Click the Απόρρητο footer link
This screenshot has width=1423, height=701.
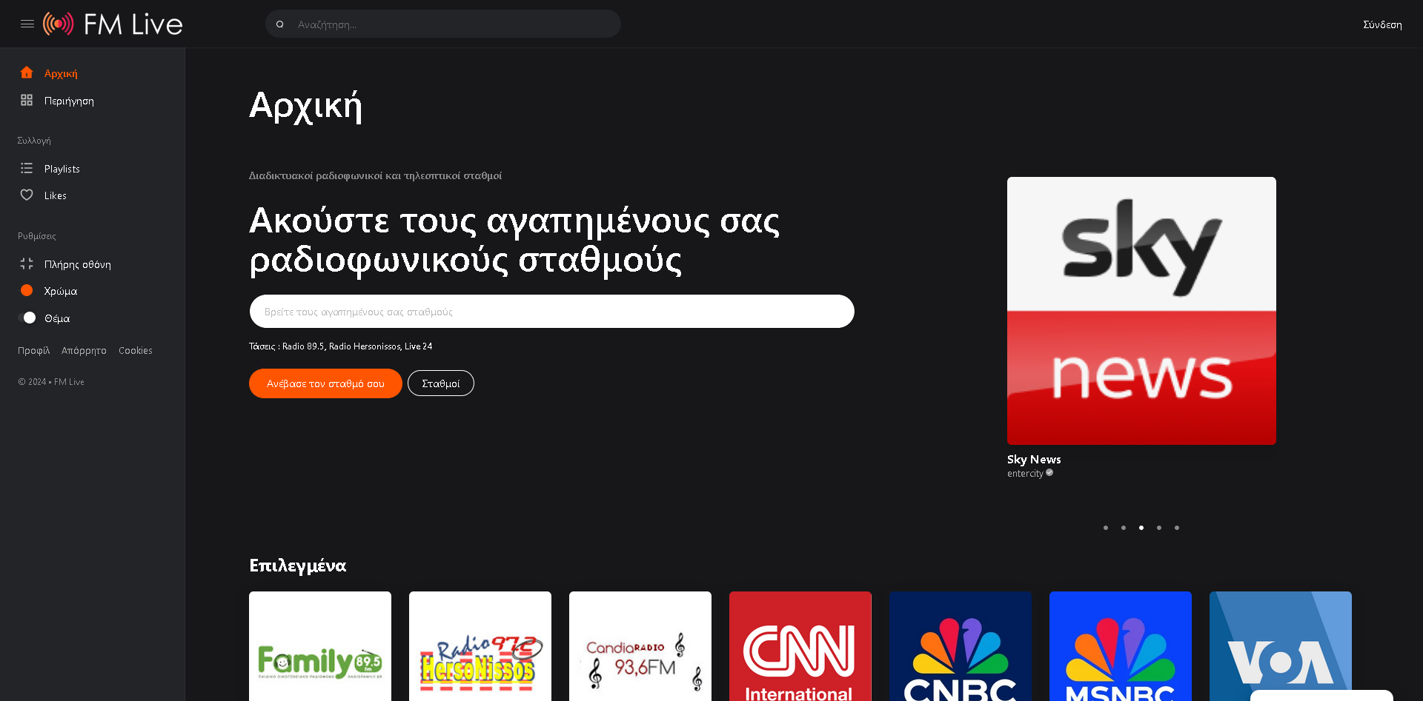(84, 350)
